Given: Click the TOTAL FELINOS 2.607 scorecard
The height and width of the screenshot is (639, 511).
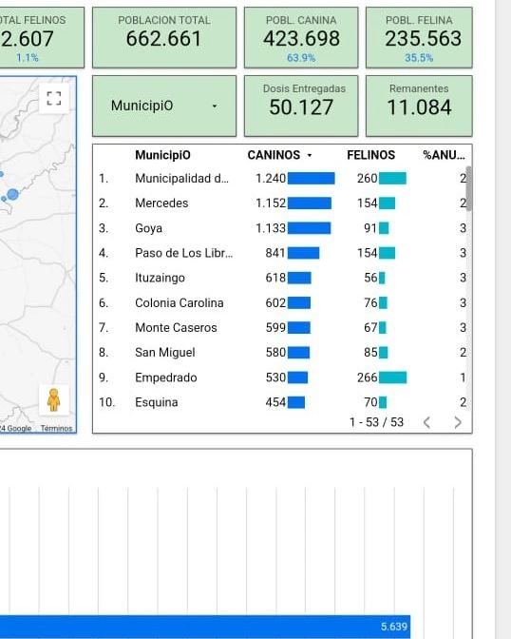Looking at the screenshot, I should tap(42, 37).
